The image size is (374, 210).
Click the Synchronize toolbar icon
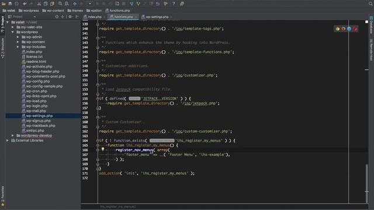tap(17, 4)
